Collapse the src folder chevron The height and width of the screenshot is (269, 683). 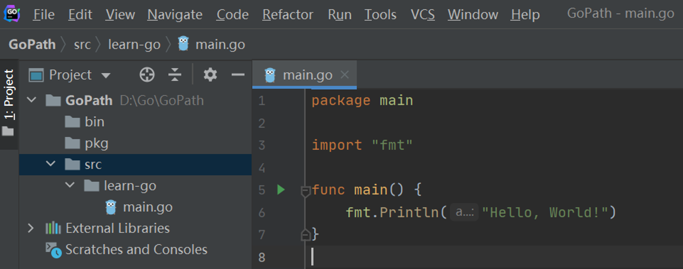click(51, 164)
